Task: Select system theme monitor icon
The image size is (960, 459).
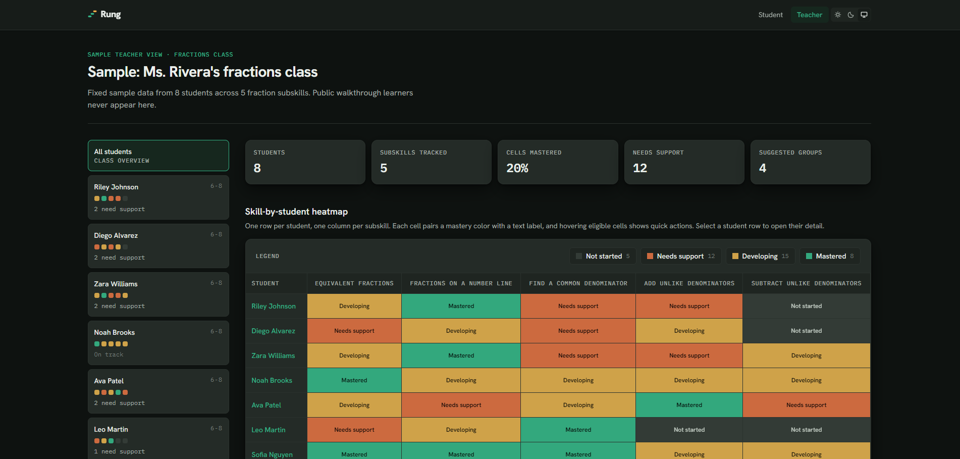Action: click(x=864, y=15)
